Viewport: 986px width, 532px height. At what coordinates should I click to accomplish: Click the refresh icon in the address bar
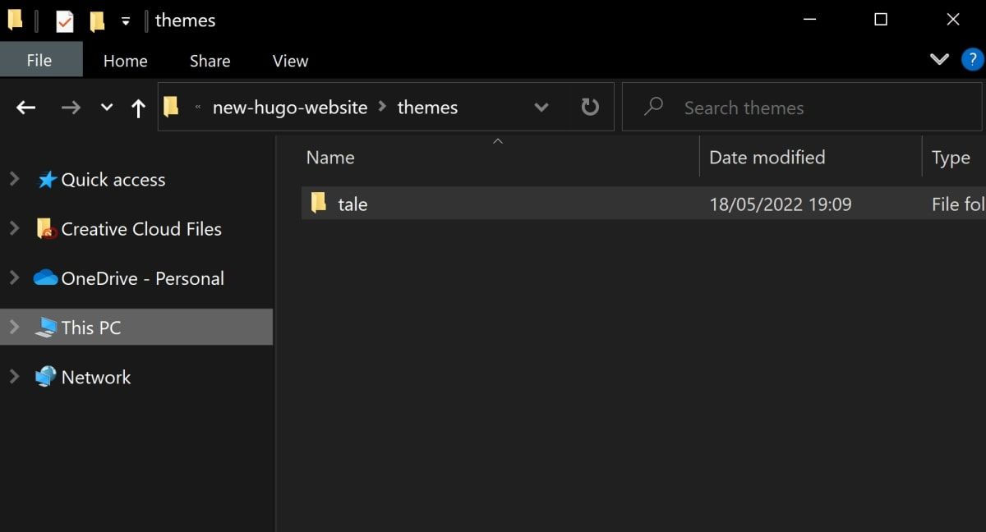(x=590, y=107)
